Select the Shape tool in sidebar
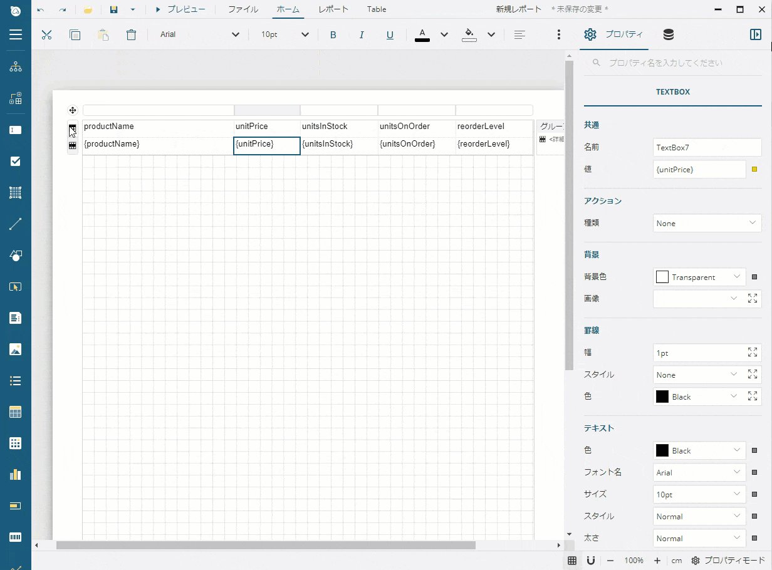 (16, 256)
